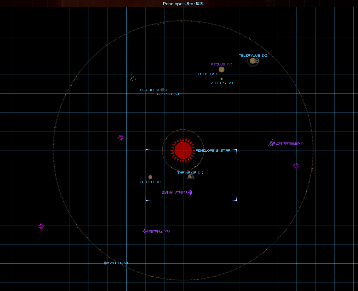
Task: Select the small Xuthus planet
Action: click(222, 79)
